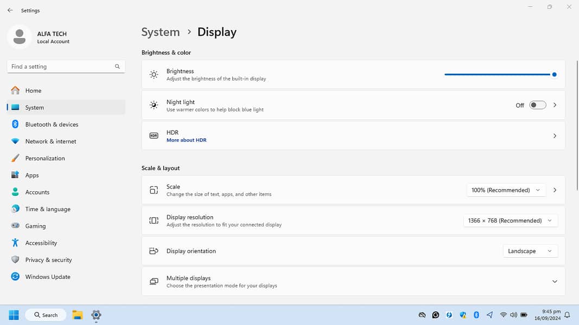This screenshot has height=325, width=579.
Task: Click the Bluetooth icon in system tray
Action: pos(476,315)
